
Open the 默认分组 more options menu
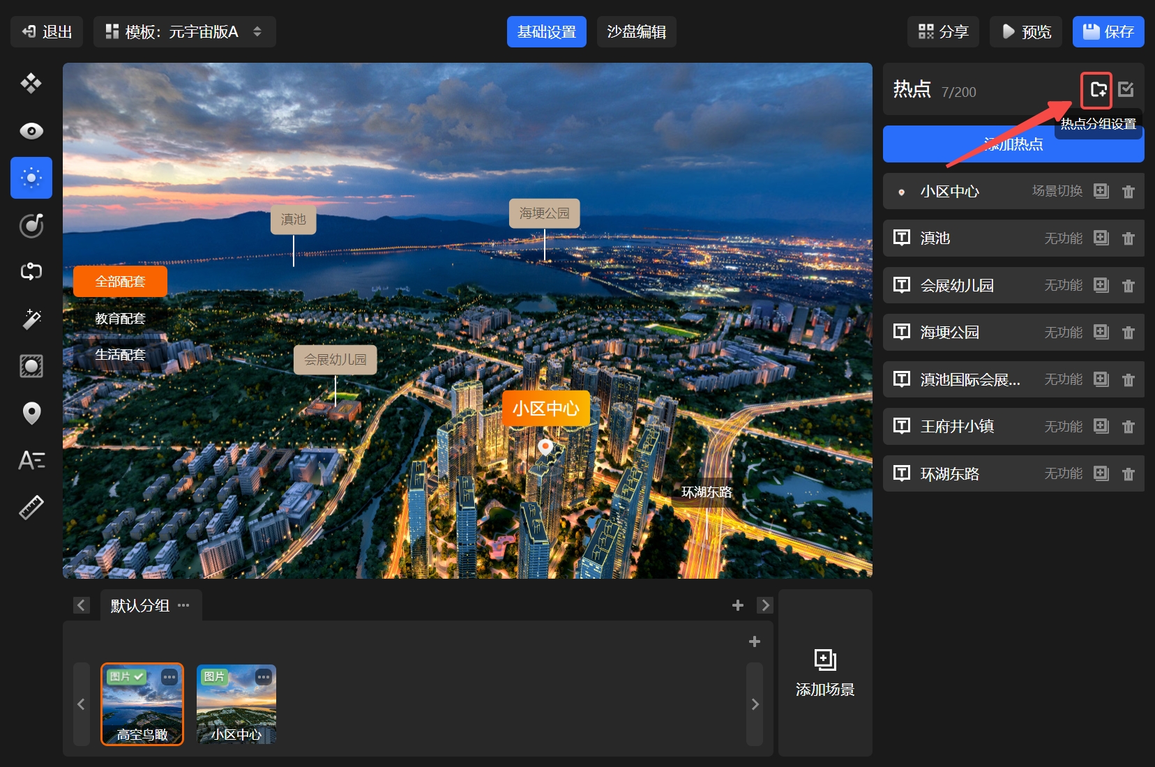point(183,605)
